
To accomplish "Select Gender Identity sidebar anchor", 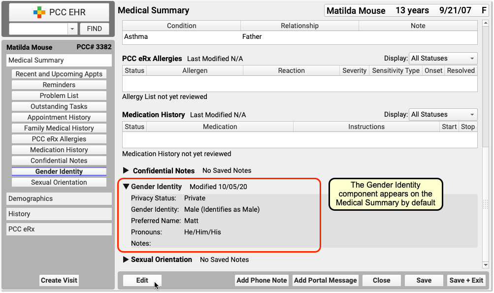I will click(x=59, y=171).
